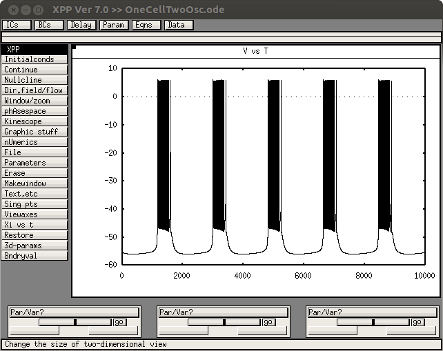
Task: Click Kinescope in the side menu
Action: pyautogui.click(x=35, y=121)
